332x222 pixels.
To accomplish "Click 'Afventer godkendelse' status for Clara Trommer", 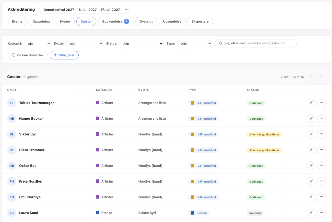I will coord(265,150).
